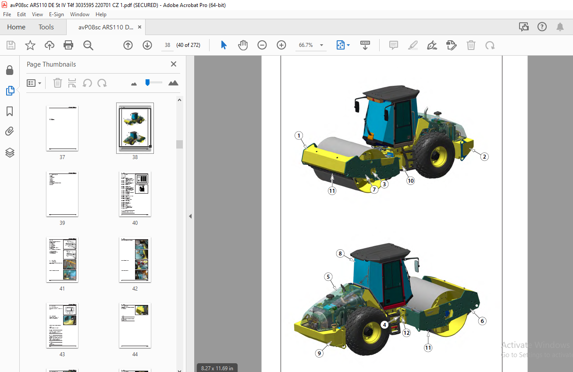Open the notifications bell icon
Screen dimensions: 573x372
point(560,27)
